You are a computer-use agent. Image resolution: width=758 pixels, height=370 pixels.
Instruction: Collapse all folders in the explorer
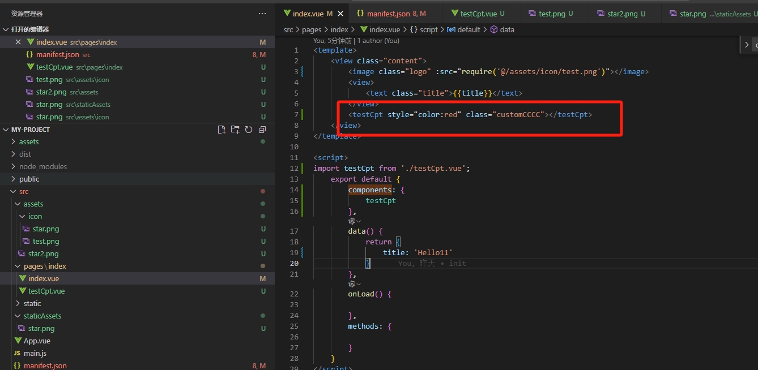[x=262, y=130]
